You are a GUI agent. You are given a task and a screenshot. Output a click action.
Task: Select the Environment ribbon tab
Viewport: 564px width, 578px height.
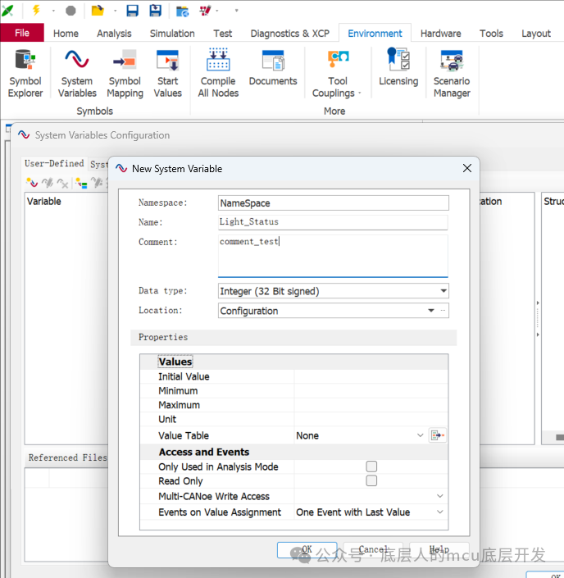[375, 34]
